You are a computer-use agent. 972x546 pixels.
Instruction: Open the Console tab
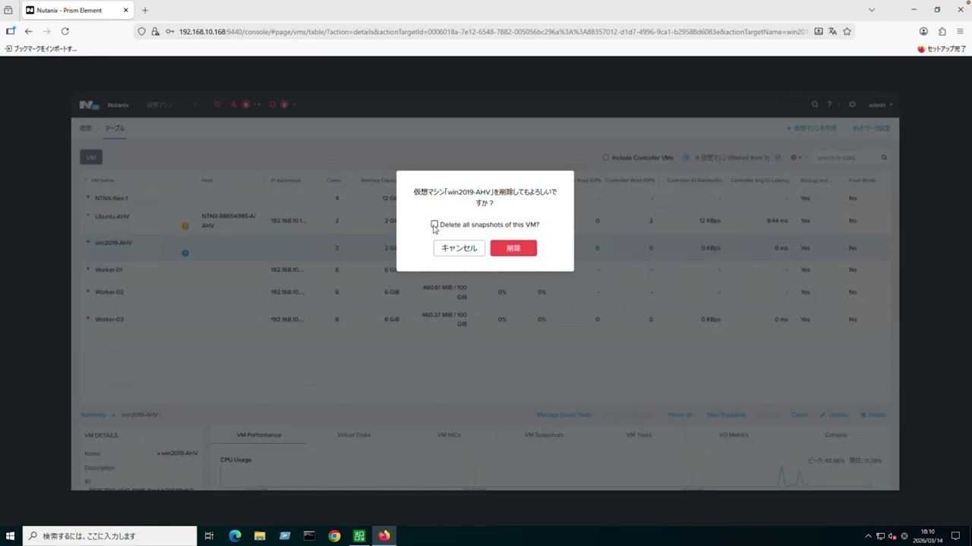point(836,435)
